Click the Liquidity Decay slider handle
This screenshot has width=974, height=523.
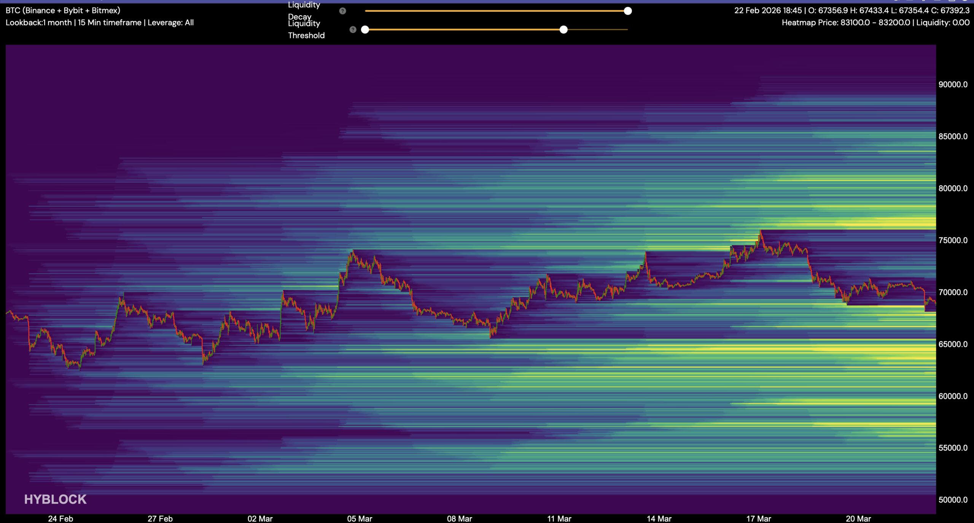[628, 11]
